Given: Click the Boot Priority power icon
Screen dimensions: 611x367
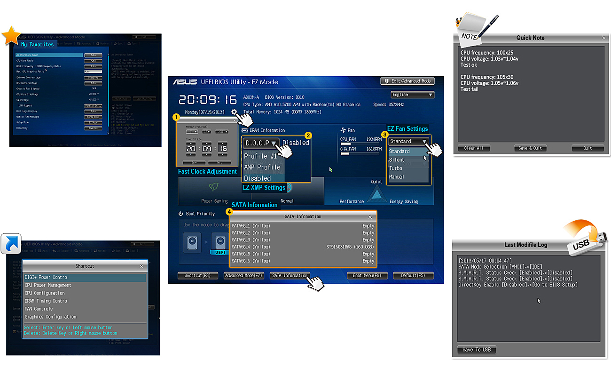Looking at the screenshot, I should point(181,214).
